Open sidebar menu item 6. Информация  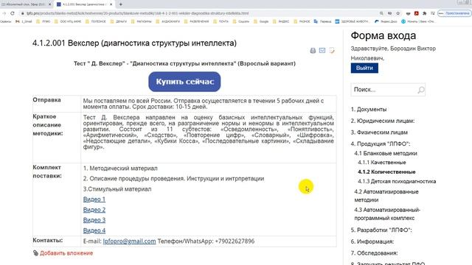click(x=372, y=241)
